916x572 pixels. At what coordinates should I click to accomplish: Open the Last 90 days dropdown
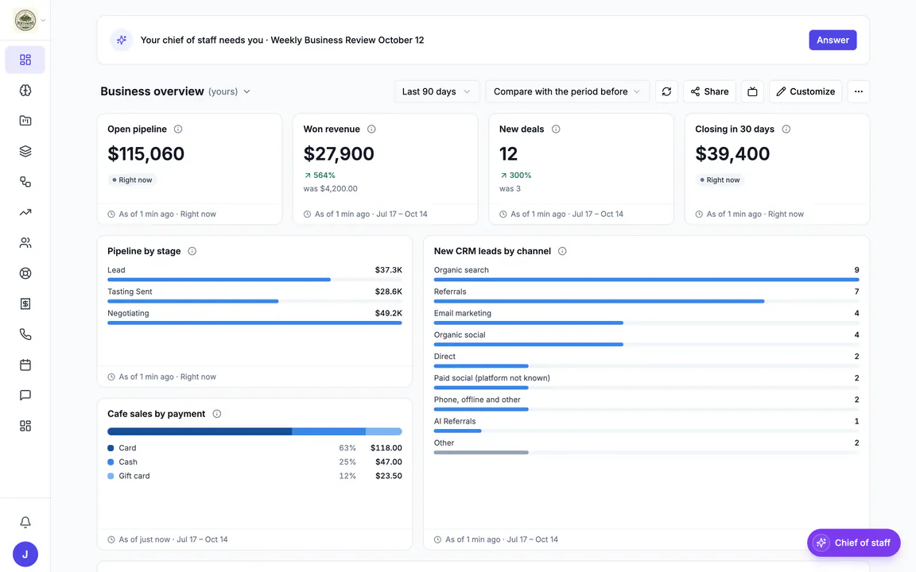437,91
